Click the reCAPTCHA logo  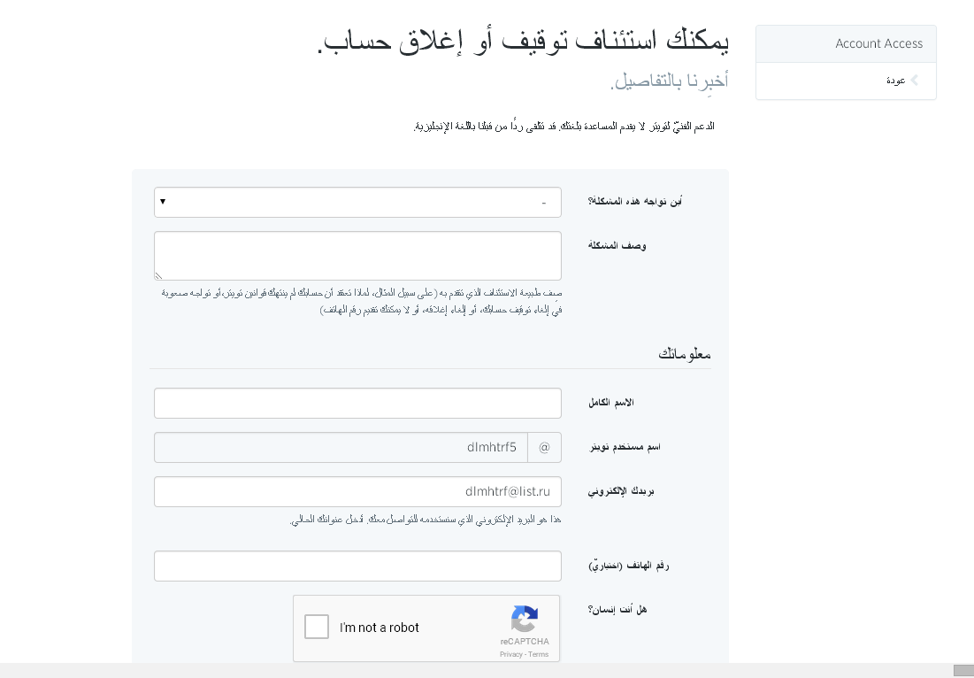click(525, 620)
